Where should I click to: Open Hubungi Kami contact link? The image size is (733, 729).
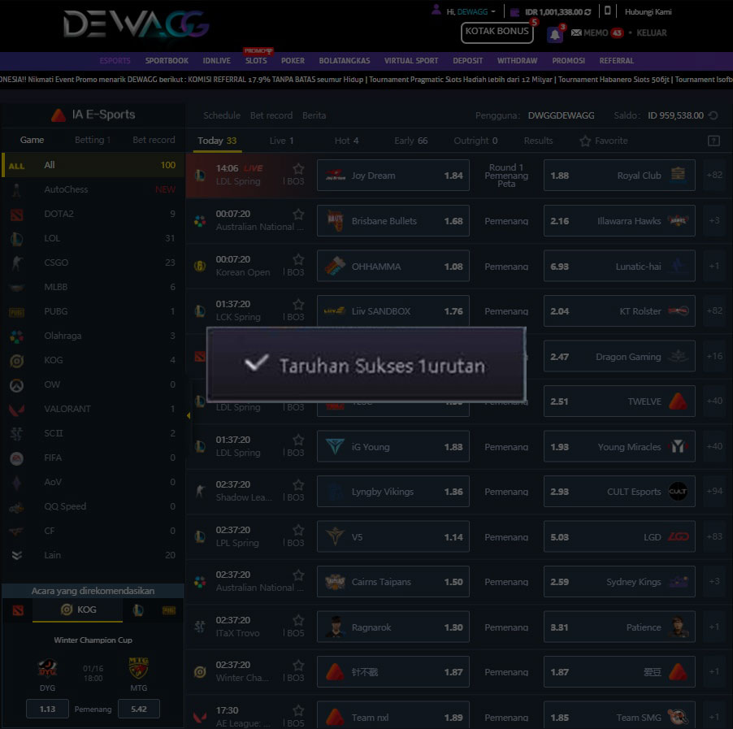[648, 11]
